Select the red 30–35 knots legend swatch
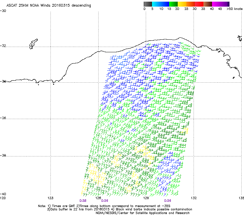Image resolution: width=244 pixels, height=215 pixels. [x=199, y=4]
